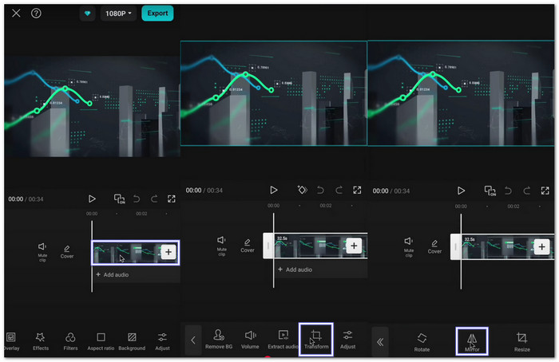Add a clip with plus in left panel
Viewport: 559px width, 362px height.
coord(168,253)
